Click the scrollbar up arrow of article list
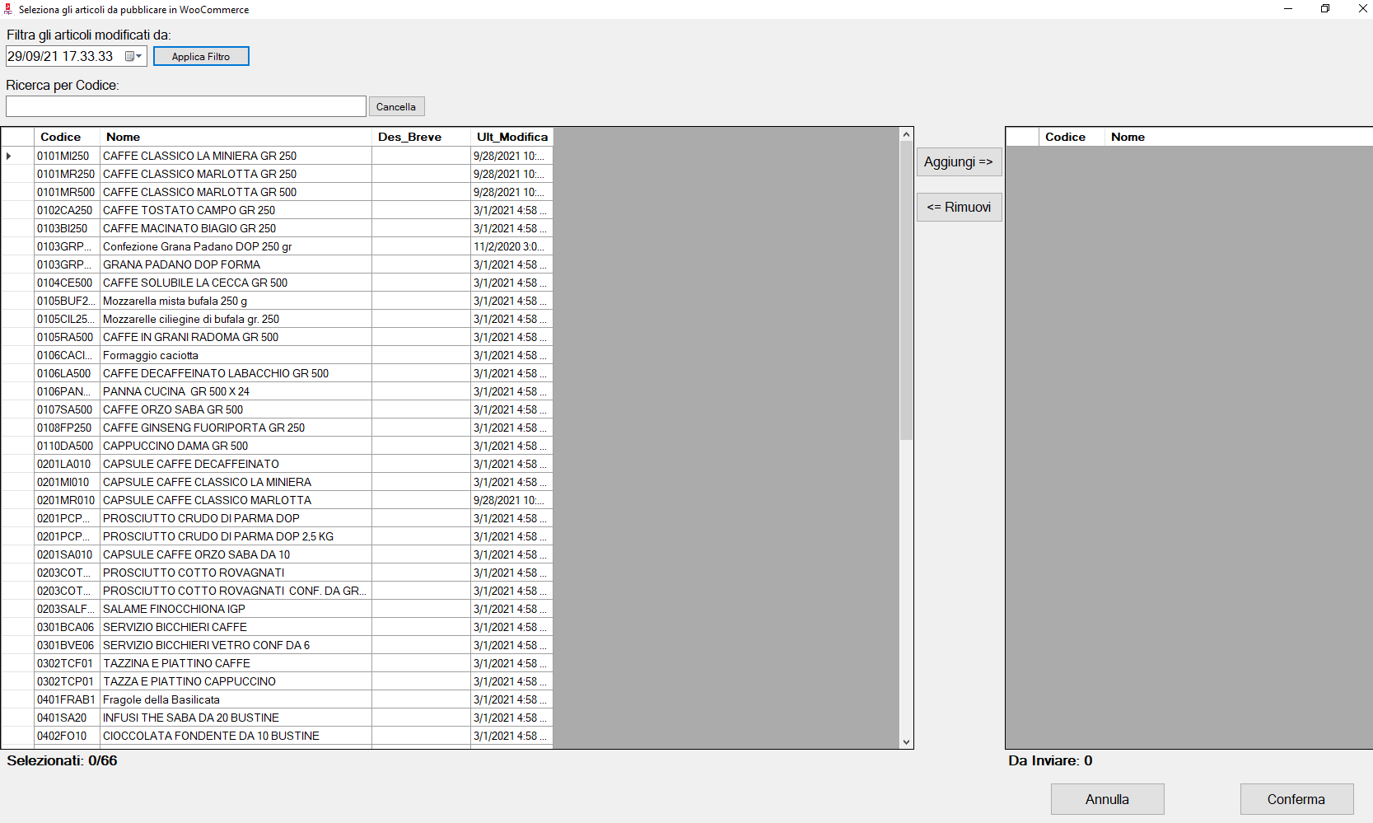This screenshot has height=823, width=1373. point(906,135)
